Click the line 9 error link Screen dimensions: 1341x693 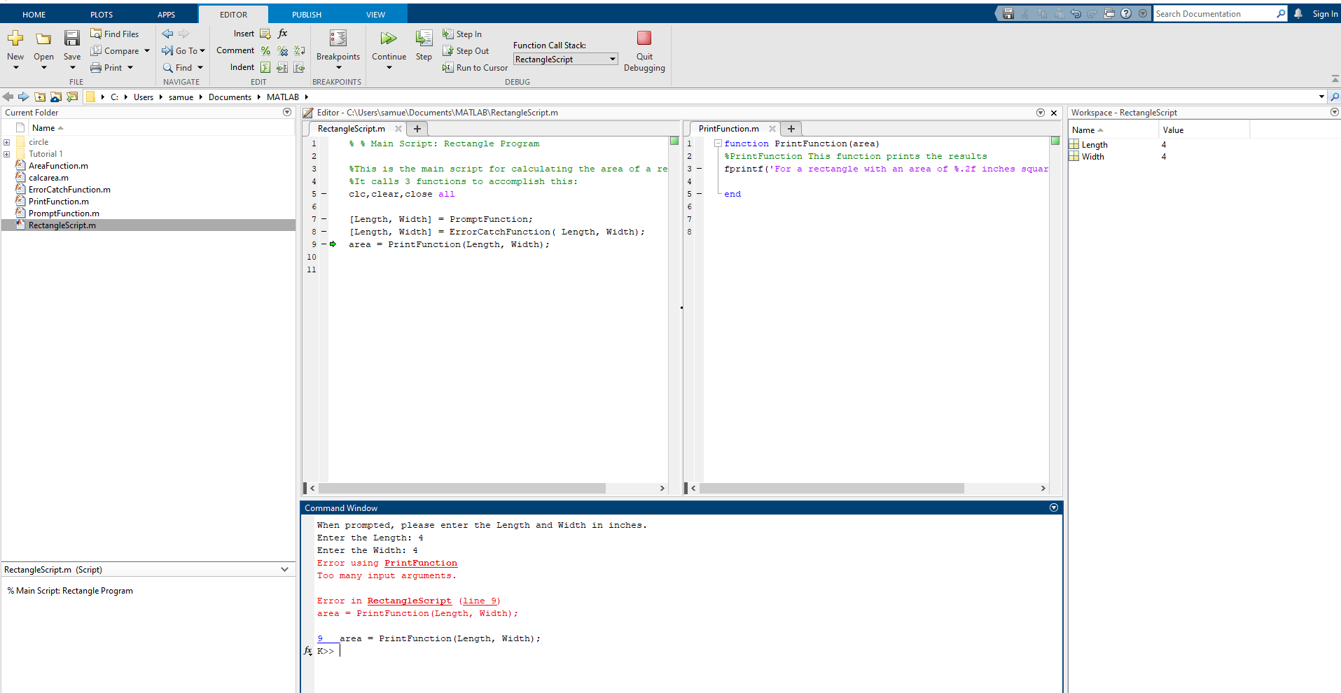pyautogui.click(x=480, y=601)
